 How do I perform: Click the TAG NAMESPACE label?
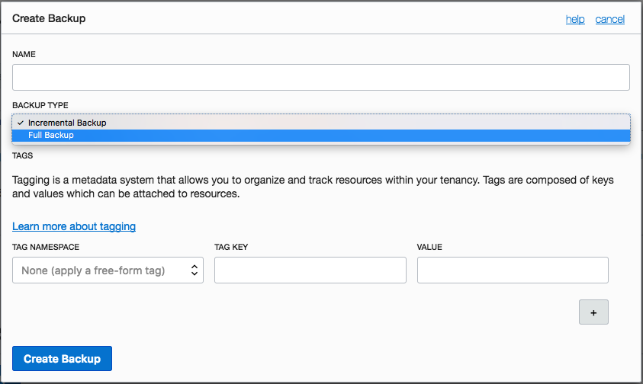[46, 247]
